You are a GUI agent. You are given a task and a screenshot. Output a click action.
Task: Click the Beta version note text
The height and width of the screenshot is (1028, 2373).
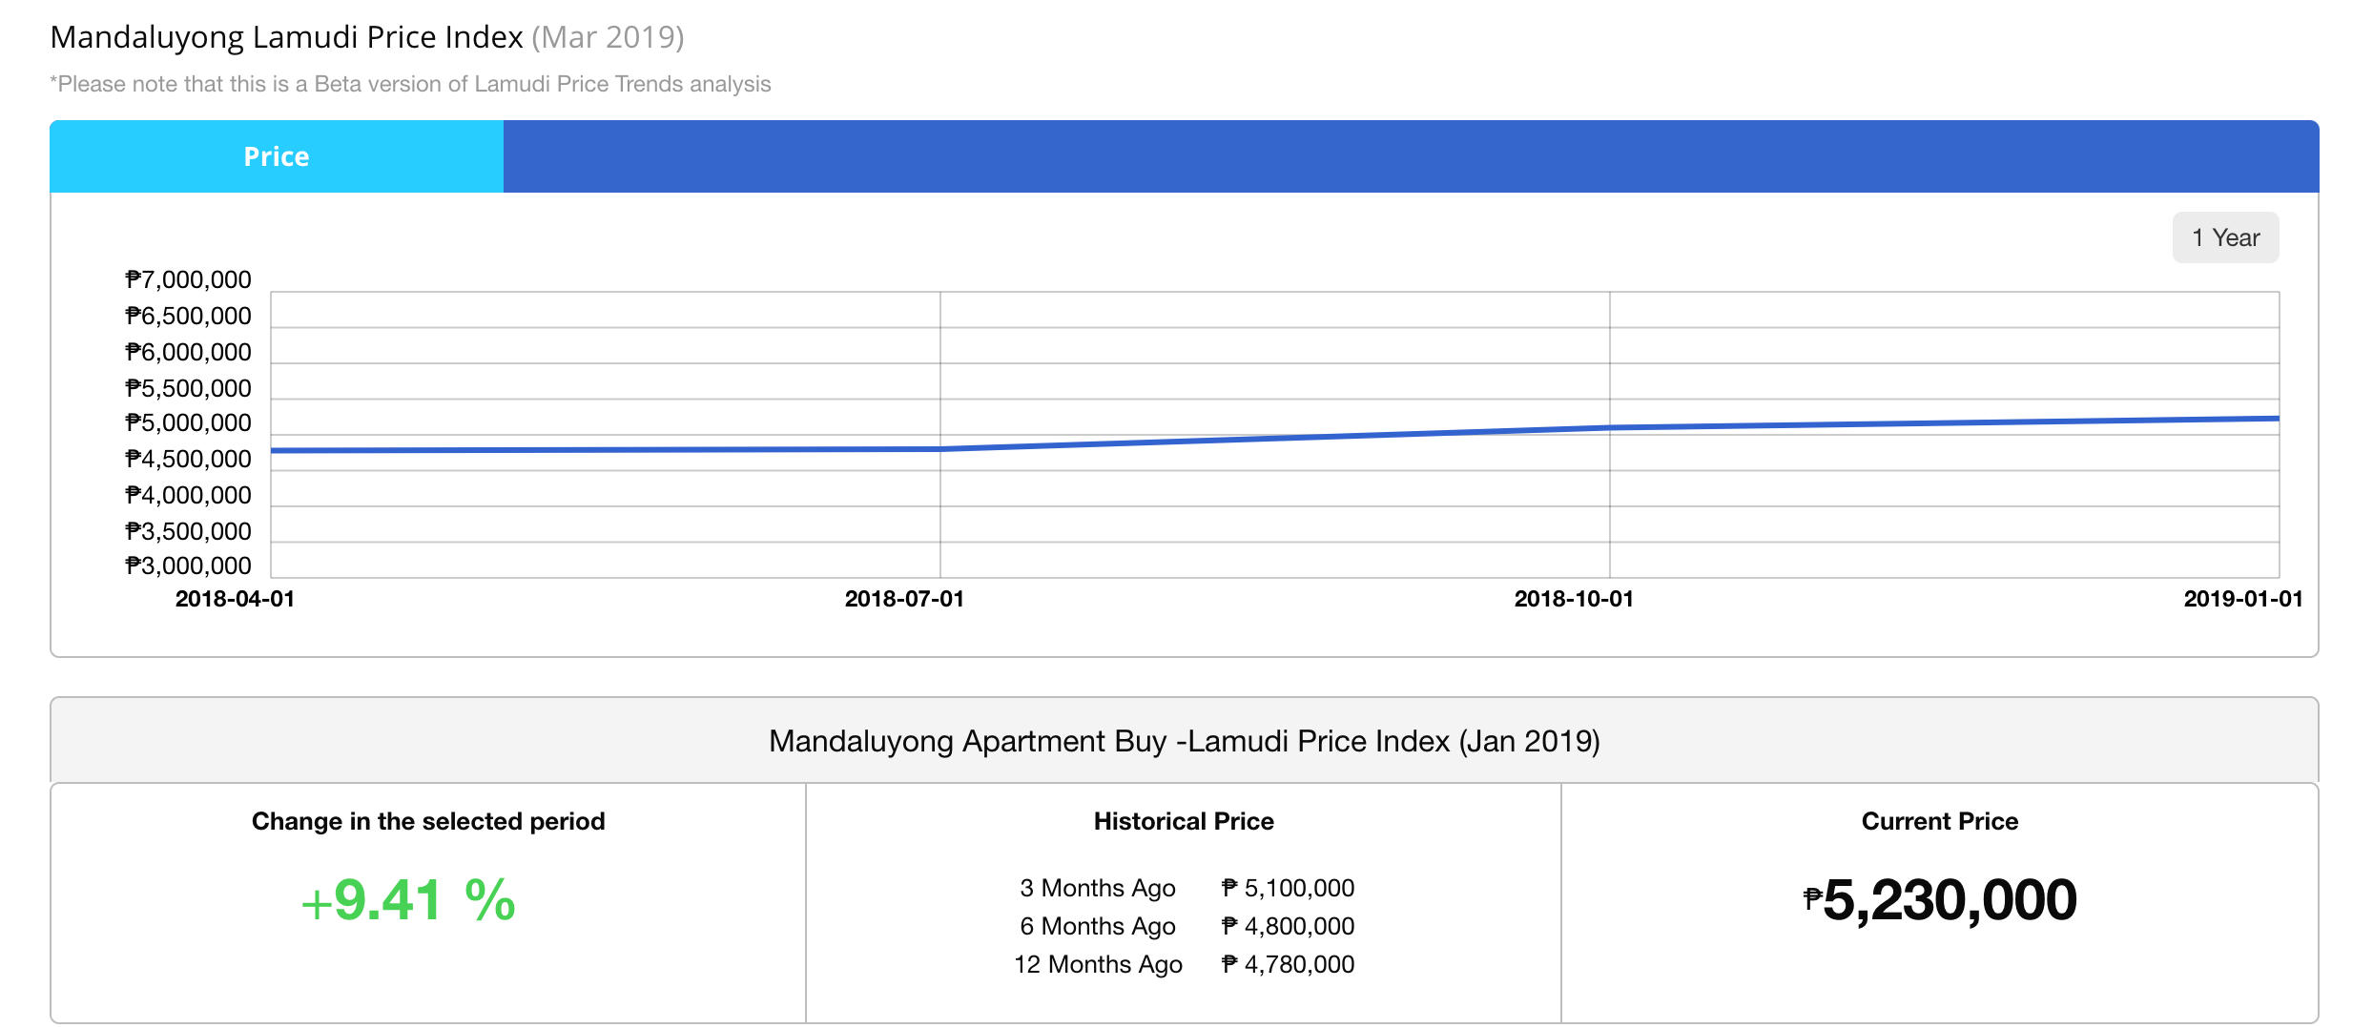(410, 84)
